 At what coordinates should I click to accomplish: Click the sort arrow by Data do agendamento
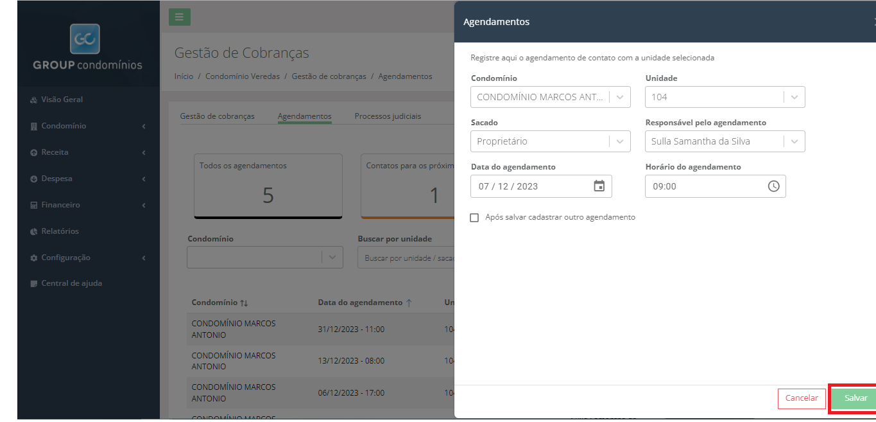click(x=409, y=303)
